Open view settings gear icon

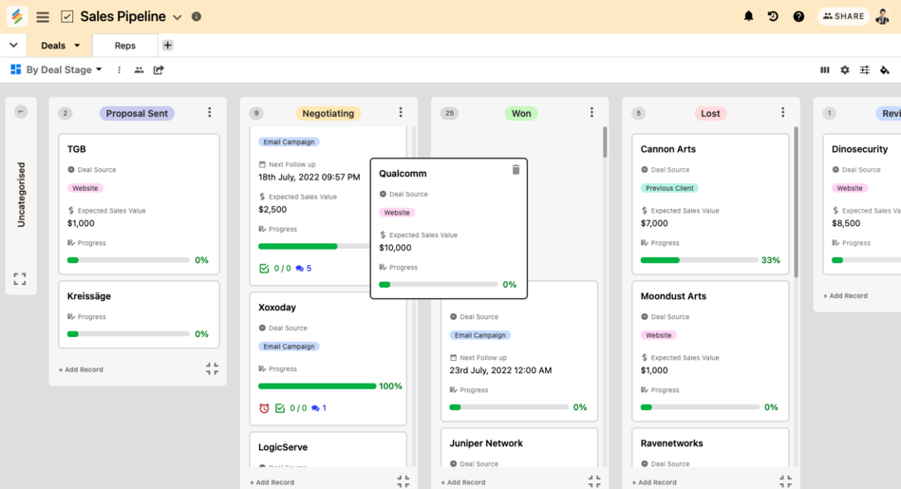point(845,70)
